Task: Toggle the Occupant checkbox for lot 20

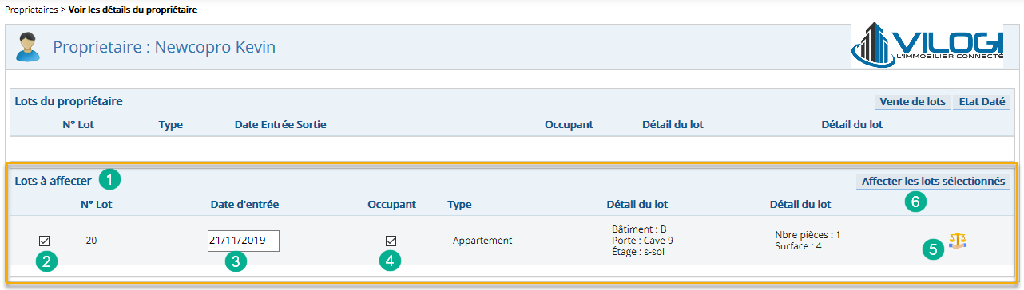Action: [391, 241]
